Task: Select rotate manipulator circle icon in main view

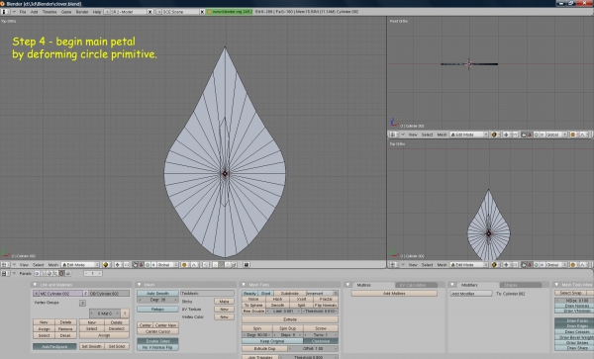Action: click(x=148, y=265)
